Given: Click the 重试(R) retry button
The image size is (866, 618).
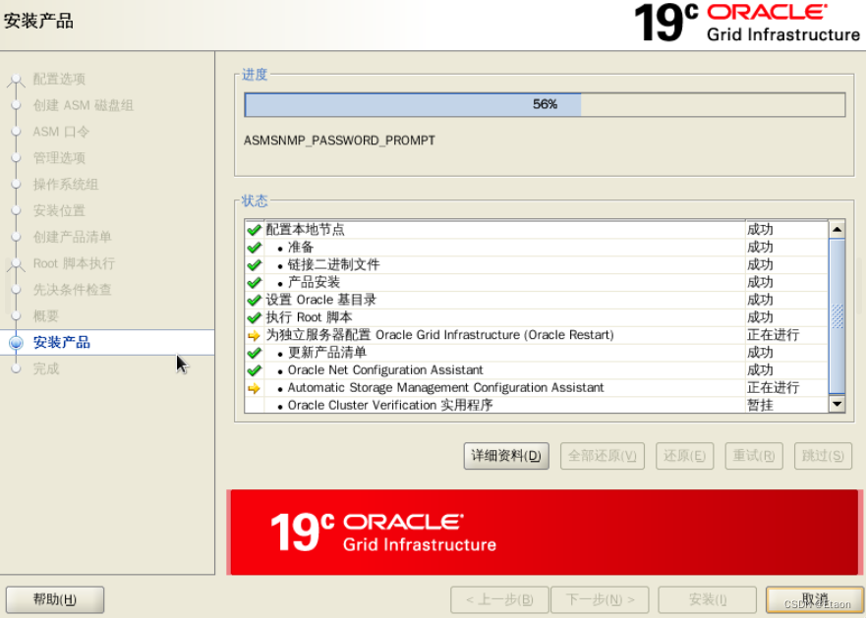Looking at the screenshot, I should (753, 456).
